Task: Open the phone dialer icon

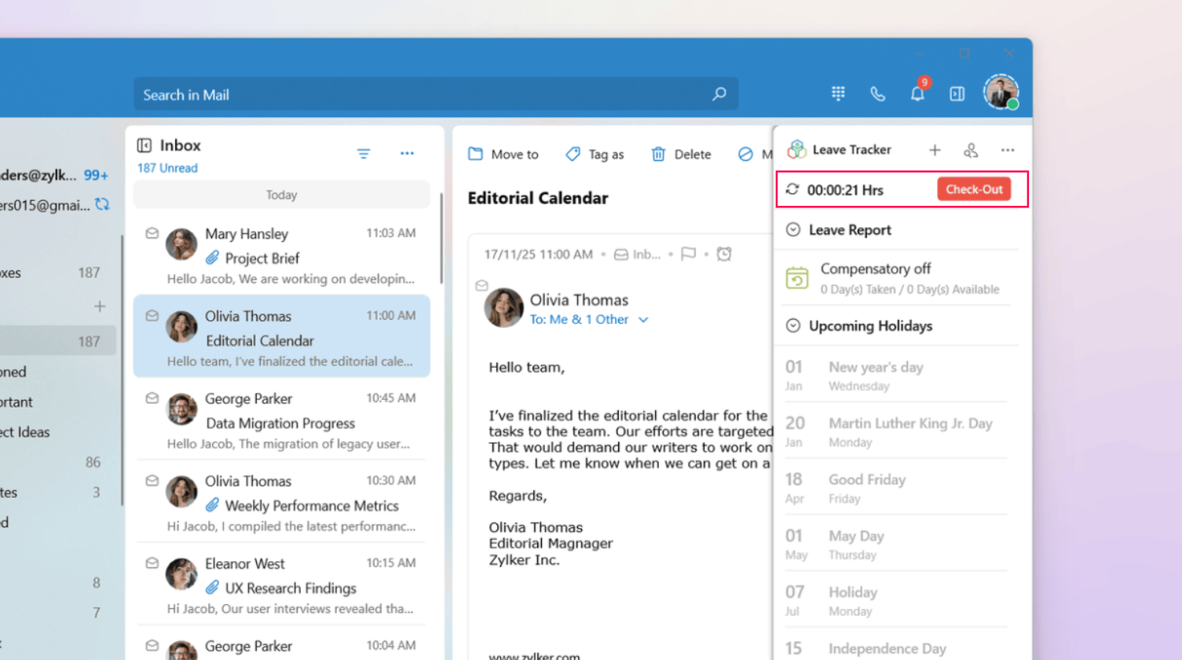Action: [x=877, y=94]
